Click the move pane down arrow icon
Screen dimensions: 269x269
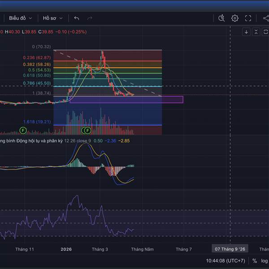click(x=246, y=32)
